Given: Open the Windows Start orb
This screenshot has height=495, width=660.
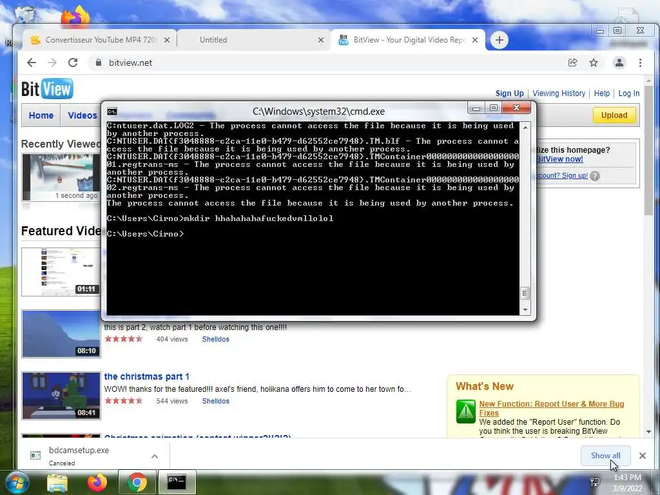Looking at the screenshot, I should click(16, 482).
